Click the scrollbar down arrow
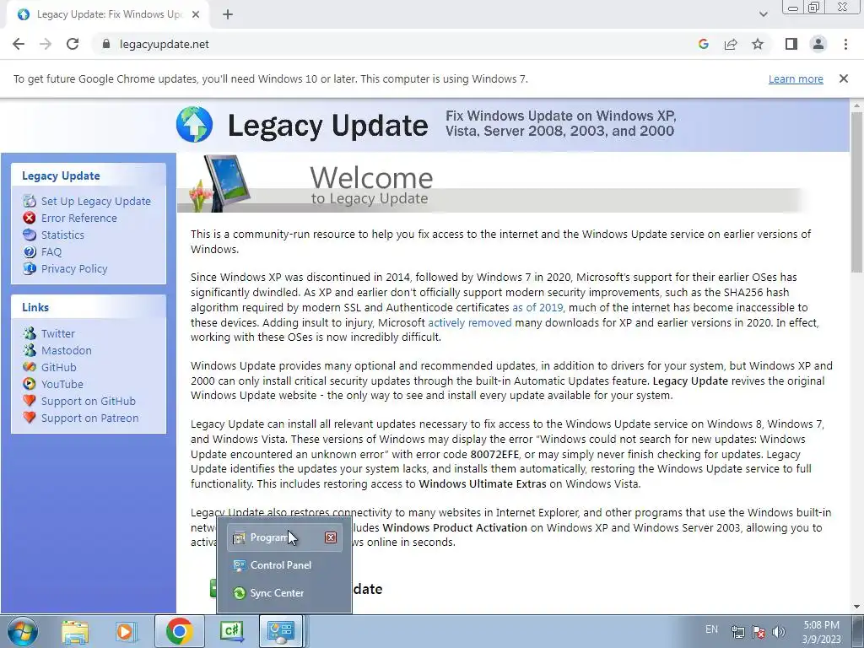Viewport: 864px width, 648px height. (856, 607)
